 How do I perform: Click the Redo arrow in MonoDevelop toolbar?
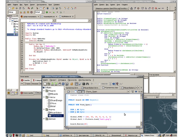point(32,8)
